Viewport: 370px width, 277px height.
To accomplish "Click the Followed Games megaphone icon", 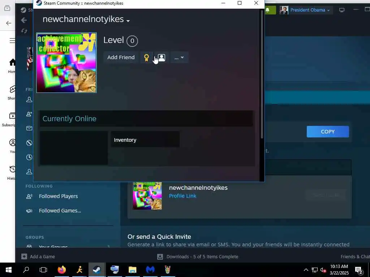I will pyautogui.click(x=29, y=211).
